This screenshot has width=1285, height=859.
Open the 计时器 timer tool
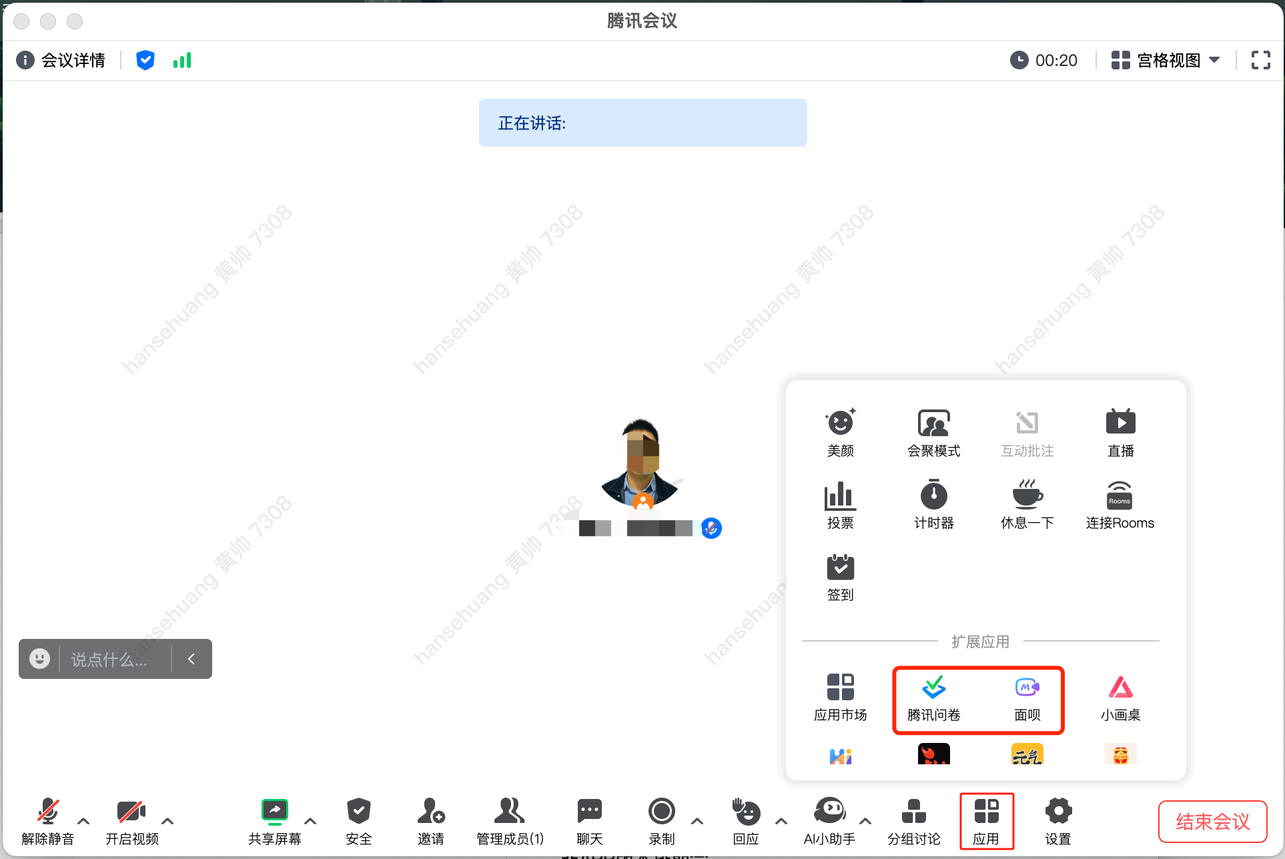(933, 505)
